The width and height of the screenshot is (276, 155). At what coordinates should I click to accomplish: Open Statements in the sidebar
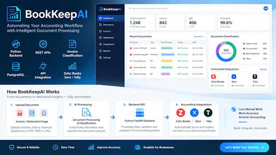click(111, 38)
